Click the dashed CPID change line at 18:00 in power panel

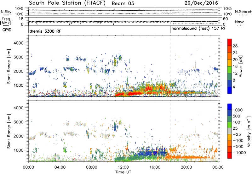coord(171,66)
